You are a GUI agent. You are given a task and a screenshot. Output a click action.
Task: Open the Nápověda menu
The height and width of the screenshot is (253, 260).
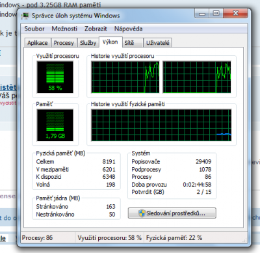(128, 29)
